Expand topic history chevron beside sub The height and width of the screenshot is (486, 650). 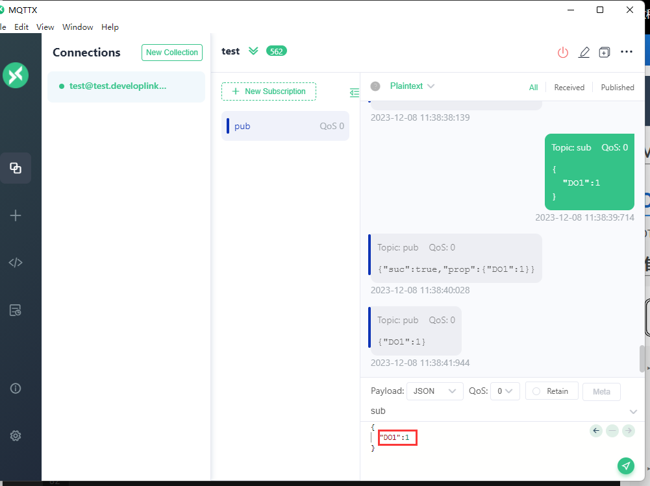(x=633, y=411)
